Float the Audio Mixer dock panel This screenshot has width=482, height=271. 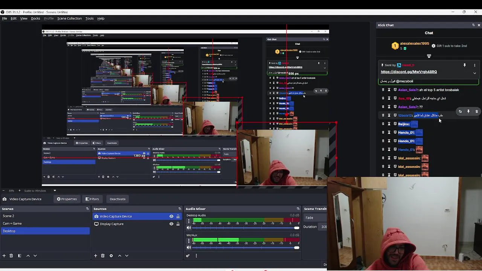298,209
